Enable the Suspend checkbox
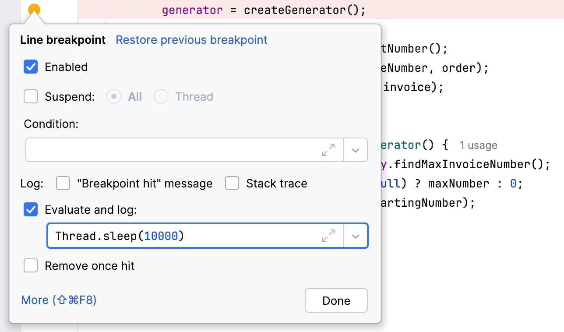 (31, 97)
